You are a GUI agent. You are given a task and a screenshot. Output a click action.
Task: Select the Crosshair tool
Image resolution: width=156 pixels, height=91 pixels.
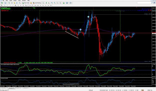point(4,5)
